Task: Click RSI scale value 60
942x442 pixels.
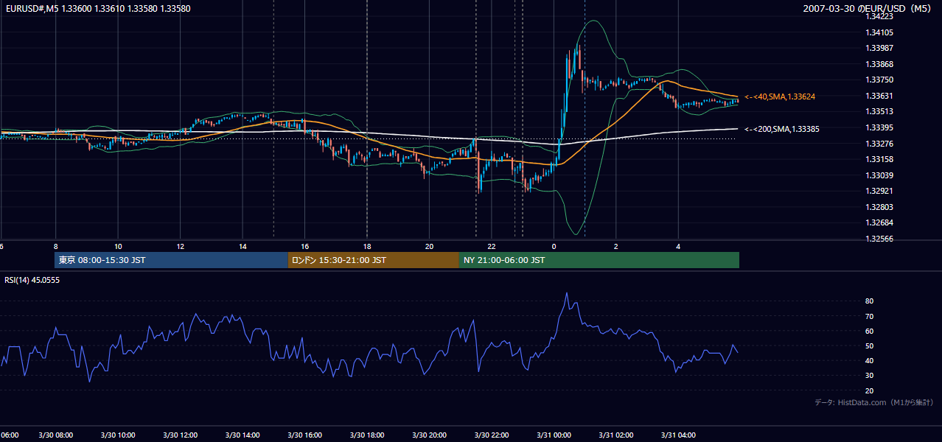Action: click(869, 331)
